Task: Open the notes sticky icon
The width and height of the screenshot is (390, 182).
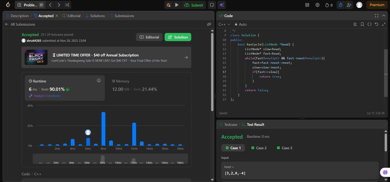Action: (x=212, y=5)
